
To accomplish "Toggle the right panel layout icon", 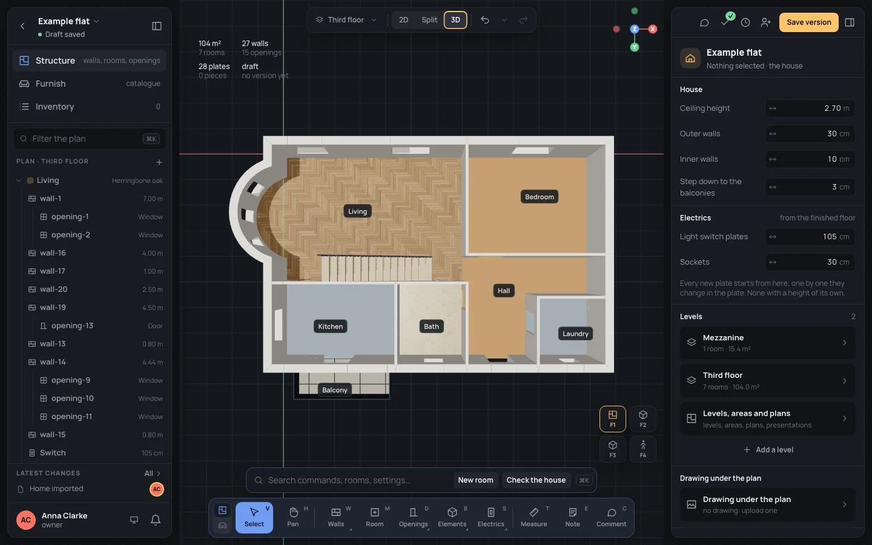I will 850,22.
